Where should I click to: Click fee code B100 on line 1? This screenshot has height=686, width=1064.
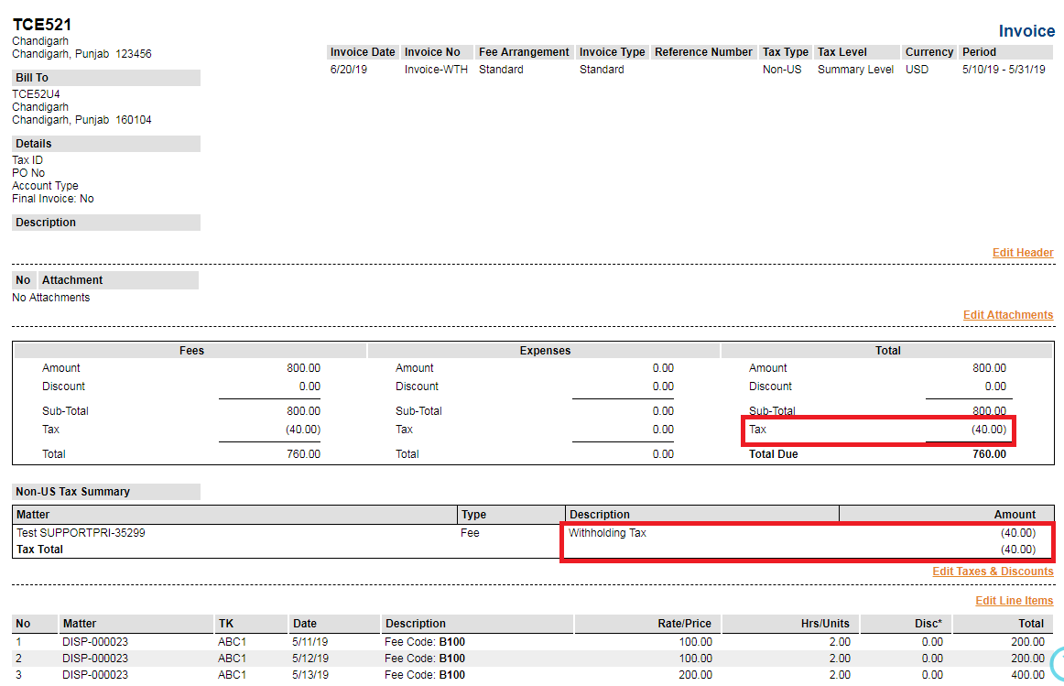point(451,641)
